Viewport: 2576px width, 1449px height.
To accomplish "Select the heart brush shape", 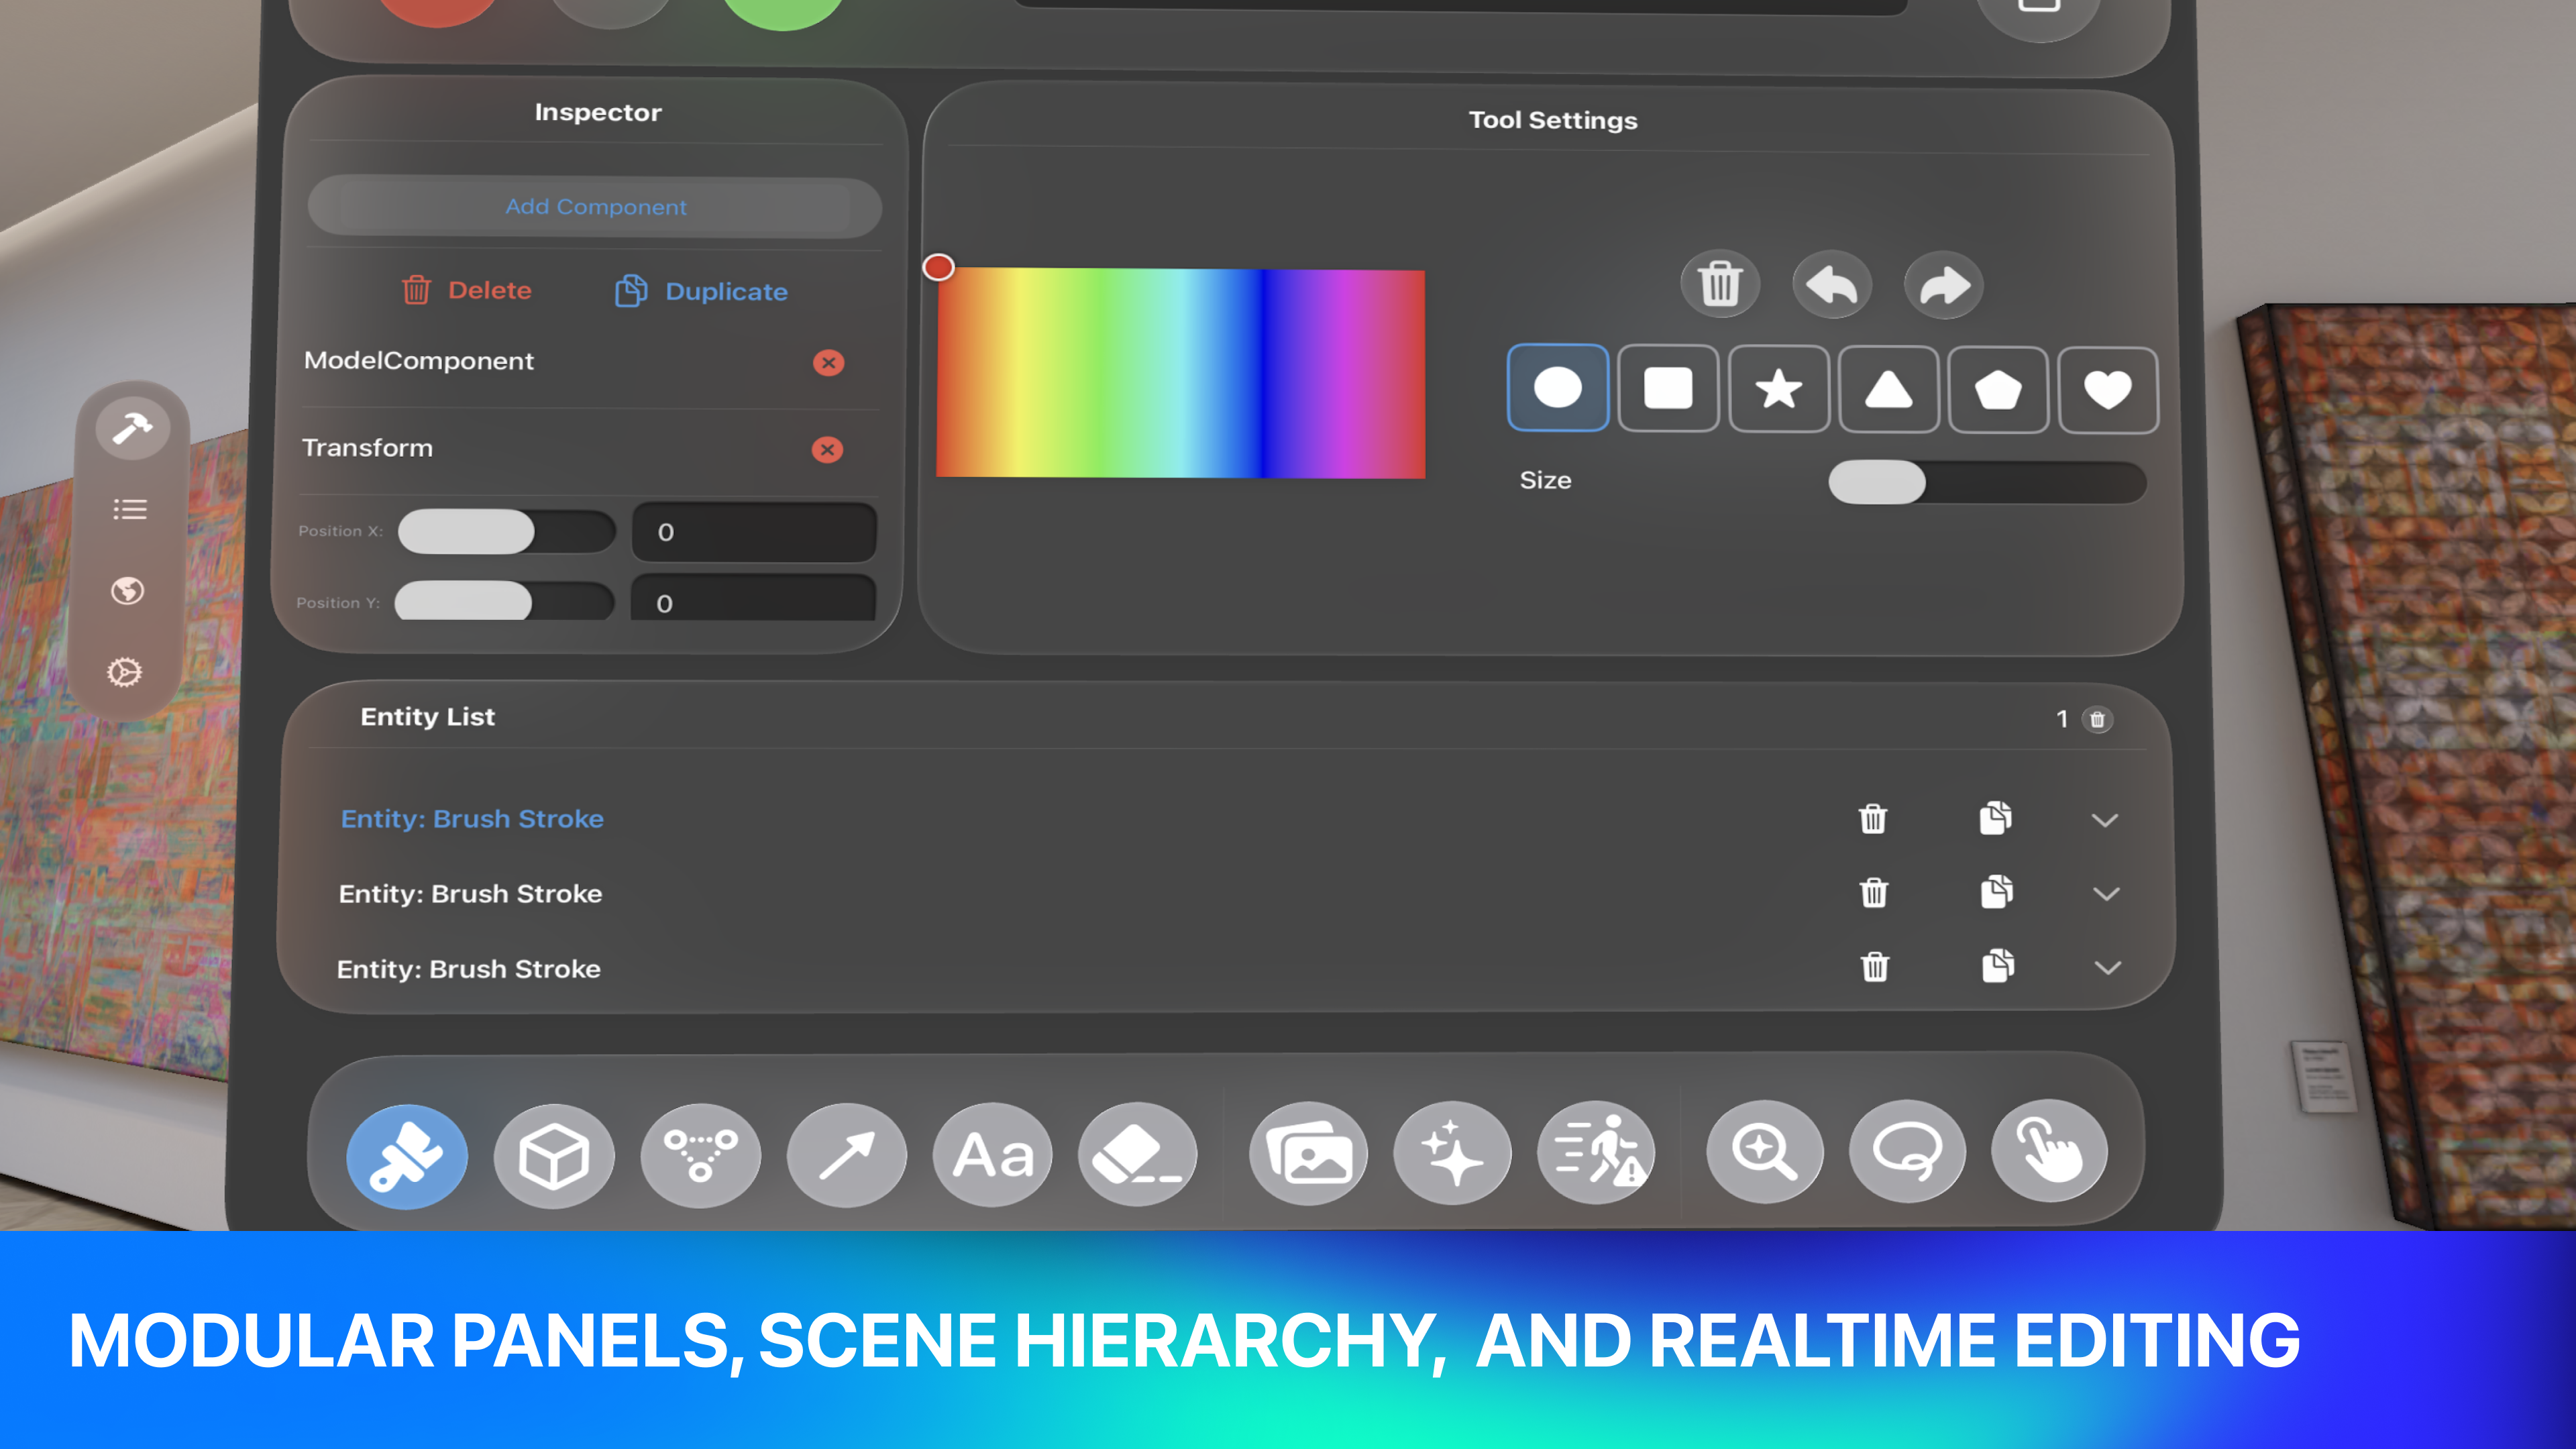I will point(2107,390).
